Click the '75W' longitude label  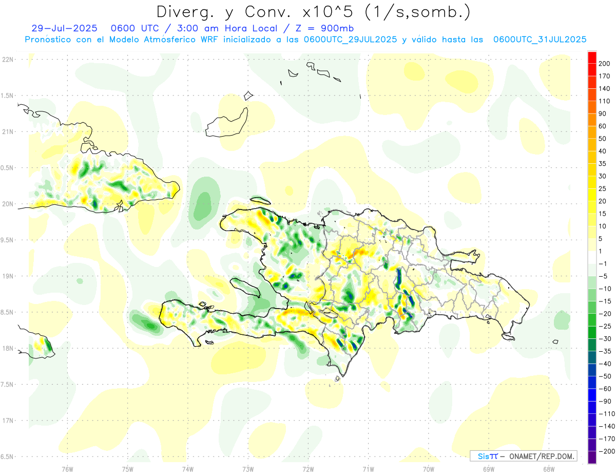pos(128,468)
